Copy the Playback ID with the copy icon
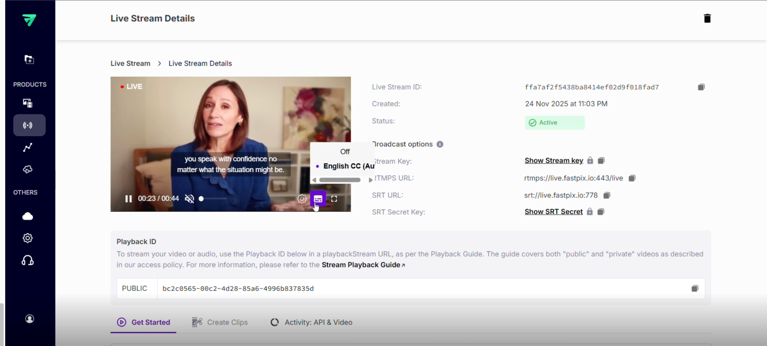Image resolution: width=767 pixels, height=346 pixels. tap(695, 288)
